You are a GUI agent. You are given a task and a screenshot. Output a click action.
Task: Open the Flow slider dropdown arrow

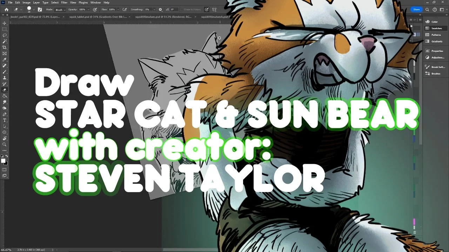click(118, 9)
